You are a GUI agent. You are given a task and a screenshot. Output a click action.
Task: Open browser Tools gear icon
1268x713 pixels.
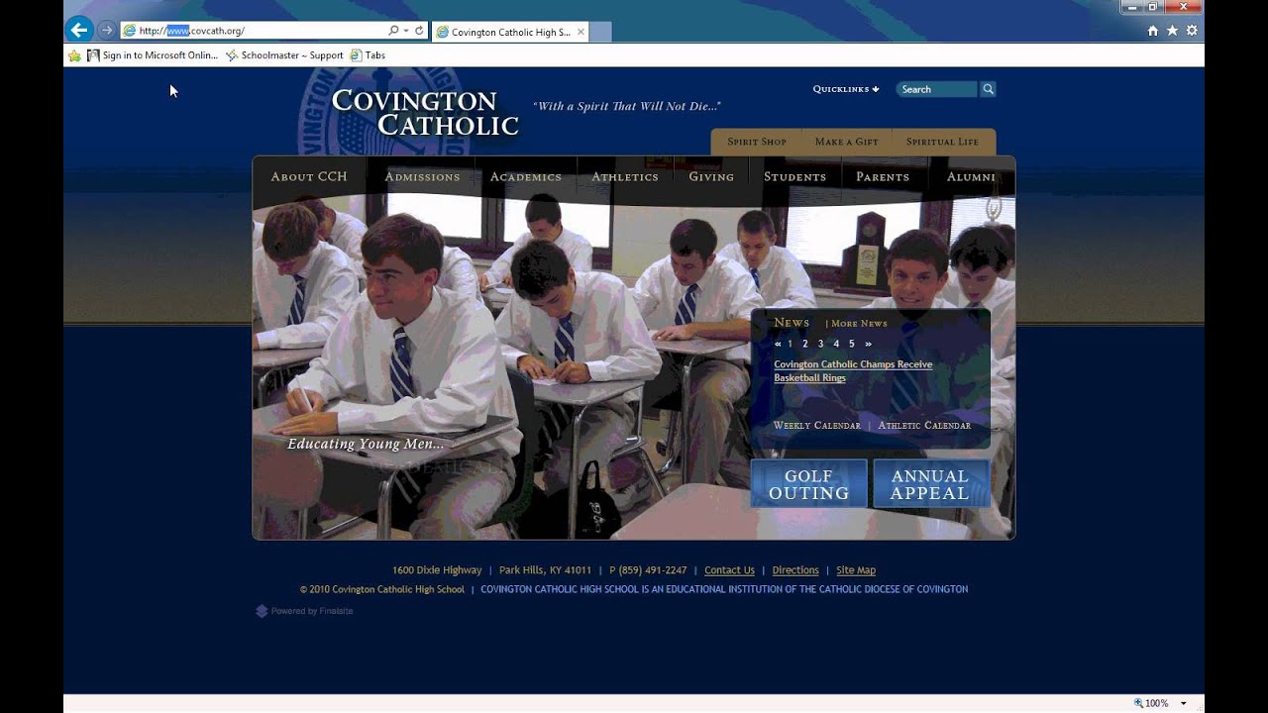click(x=1192, y=31)
